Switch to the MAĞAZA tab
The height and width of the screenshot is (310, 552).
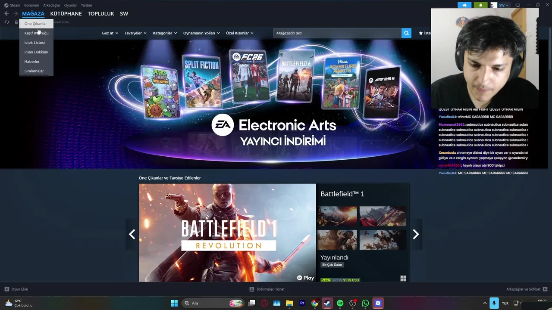coord(33,14)
